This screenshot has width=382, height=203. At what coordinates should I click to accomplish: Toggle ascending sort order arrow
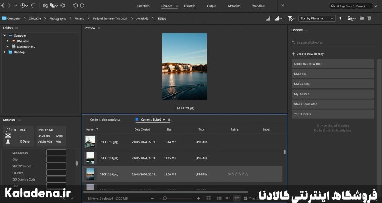340,18
